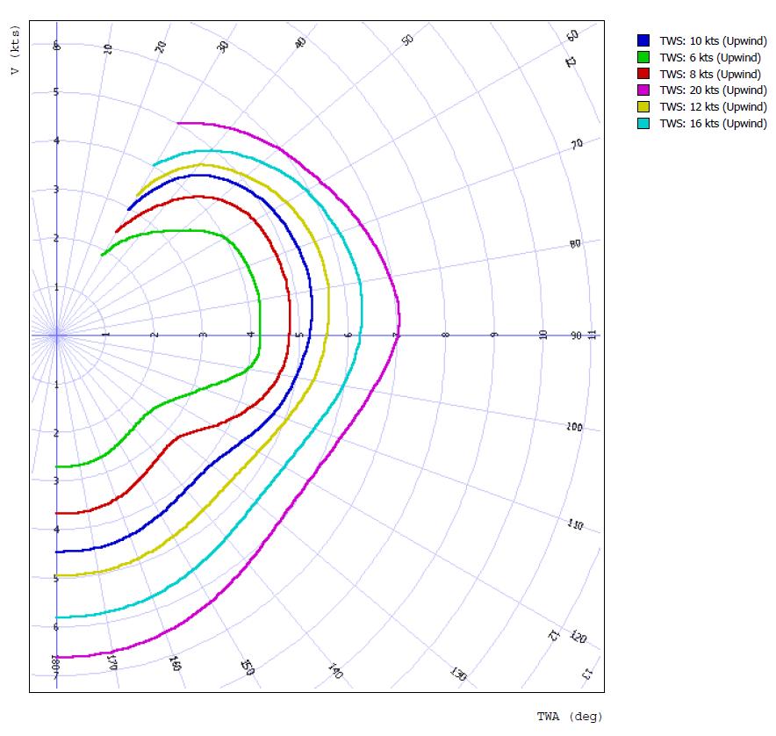Click the 170 degree angle label

click(x=111, y=662)
